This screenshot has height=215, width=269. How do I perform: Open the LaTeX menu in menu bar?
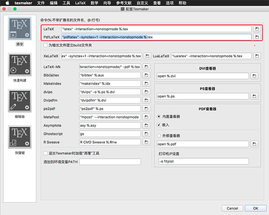point(80,3)
